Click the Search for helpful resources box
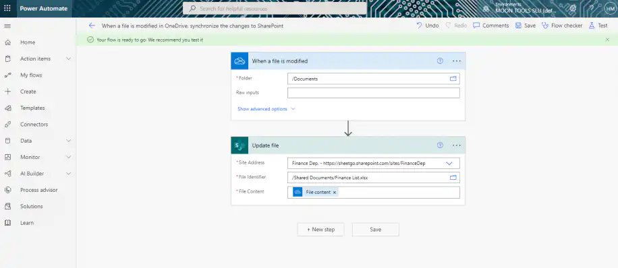 point(275,8)
